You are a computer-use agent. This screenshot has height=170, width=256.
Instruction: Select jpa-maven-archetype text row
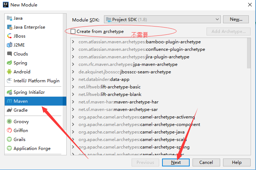click(128, 64)
